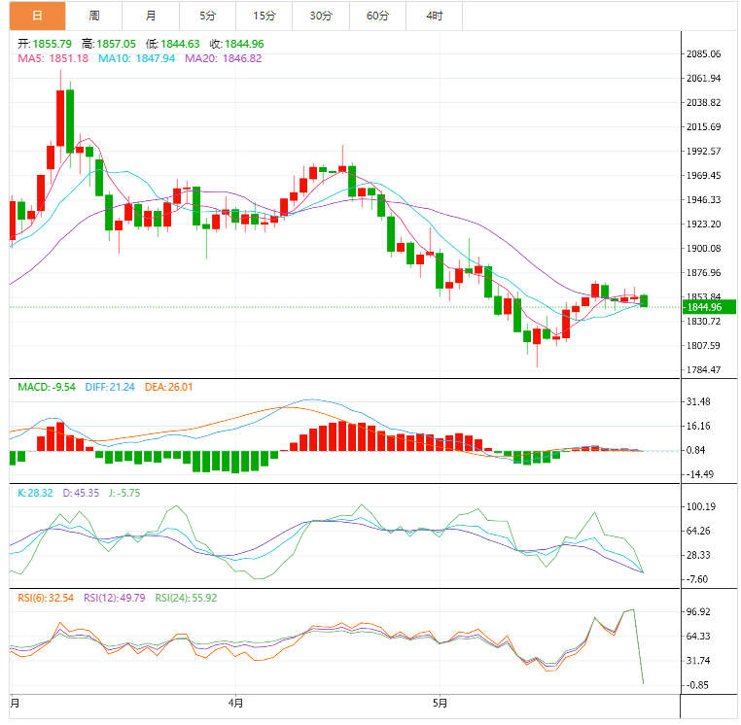
Task: Click the D:45.35 KDJ value
Action: point(81,493)
